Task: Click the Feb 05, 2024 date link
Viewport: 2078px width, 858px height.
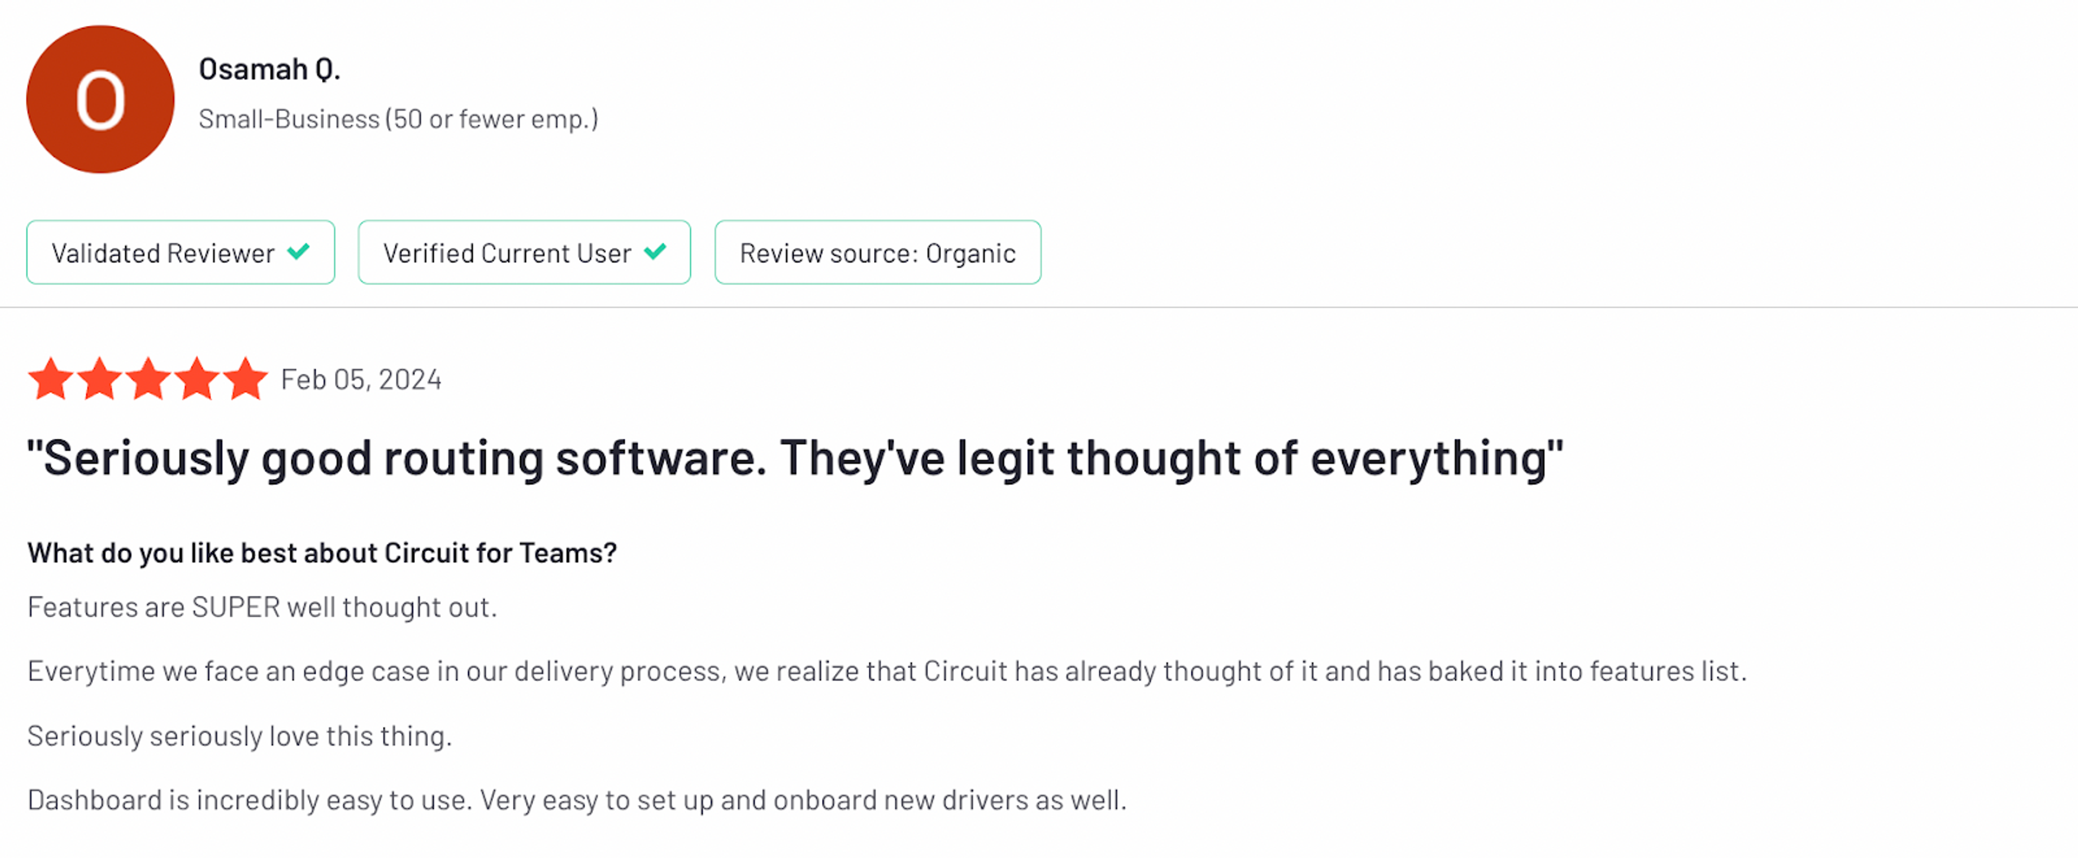Action: click(360, 378)
